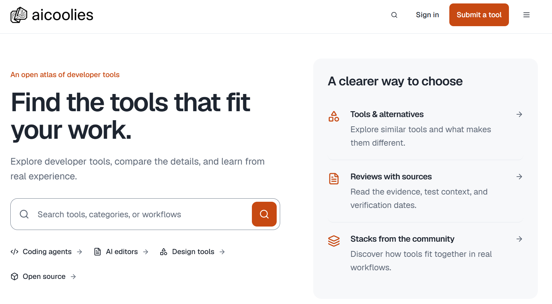
Task: Click the Design tools shapes icon
Action: pos(164,252)
